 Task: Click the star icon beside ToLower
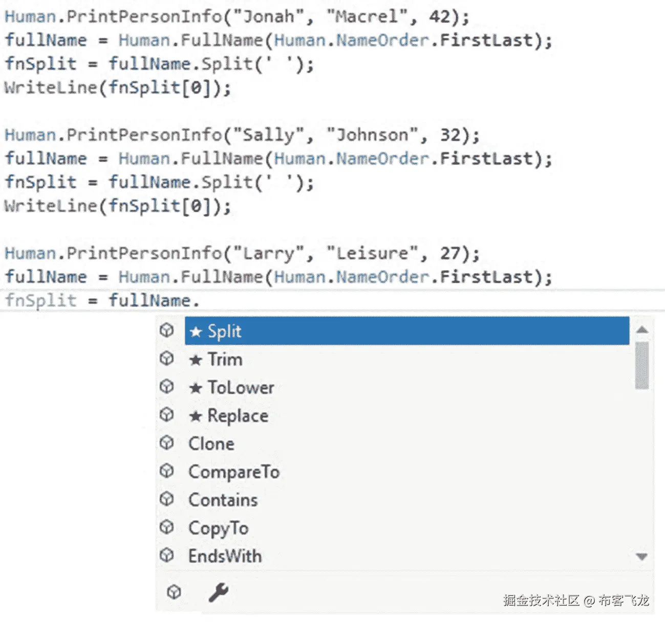[x=195, y=387]
